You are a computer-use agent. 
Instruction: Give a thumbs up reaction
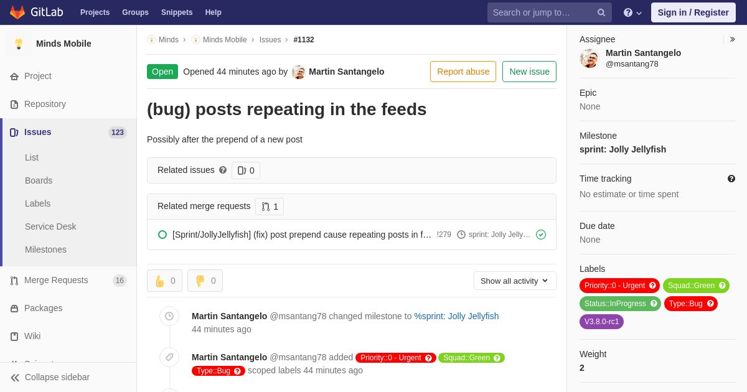tap(165, 281)
